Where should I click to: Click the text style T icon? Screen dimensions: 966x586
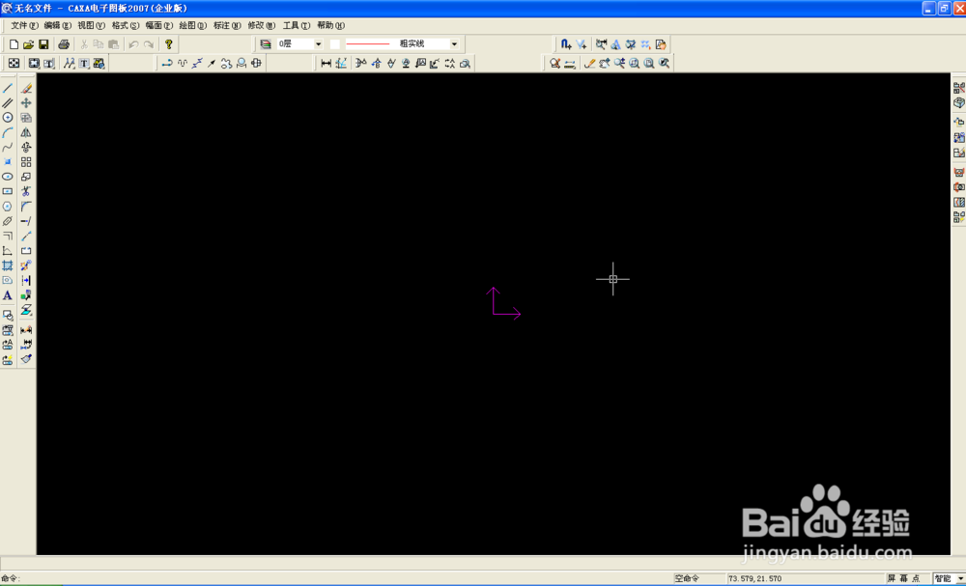pos(84,64)
